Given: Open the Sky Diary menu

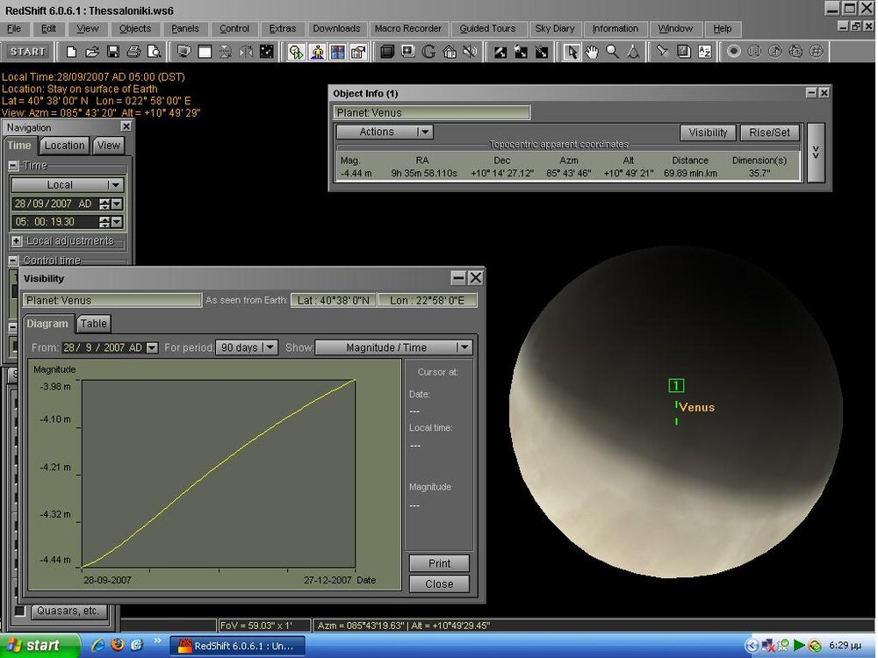Looking at the screenshot, I should click(x=554, y=28).
